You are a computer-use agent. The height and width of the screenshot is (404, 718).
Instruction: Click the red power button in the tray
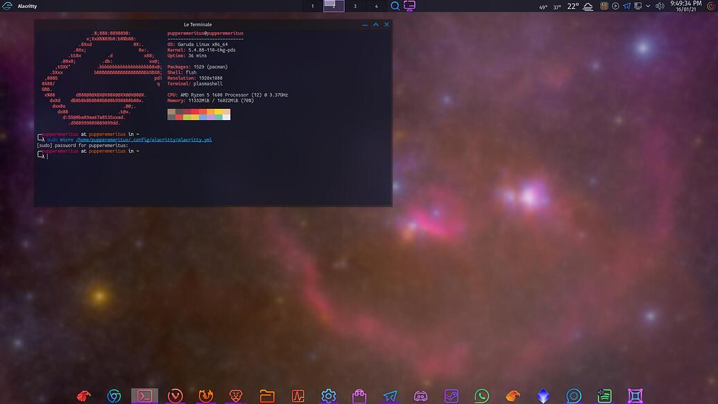(x=710, y=6)
